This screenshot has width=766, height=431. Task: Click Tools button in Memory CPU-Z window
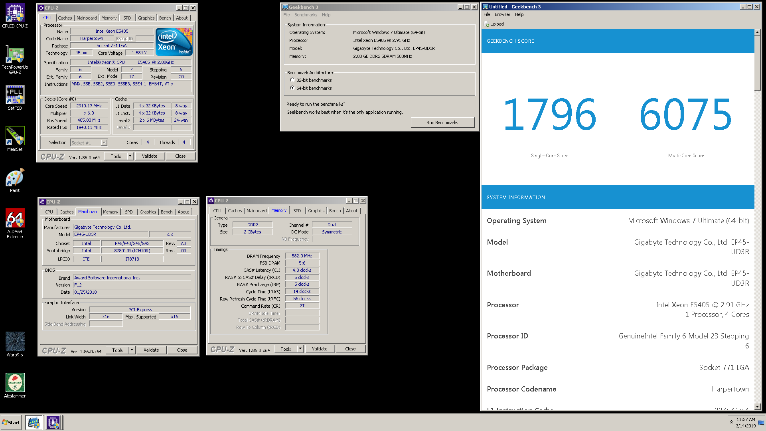[x=286, y=349]
